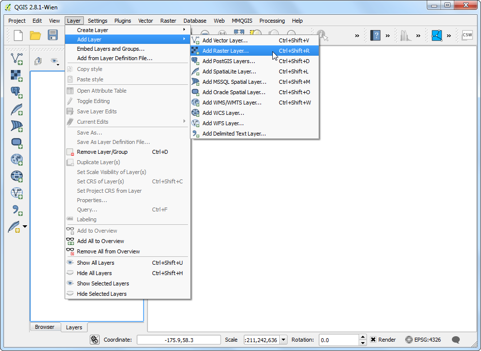Choose Add WMS/WMTS Layer in submenu
481x351 pixels.
click(x=255, y=103)
